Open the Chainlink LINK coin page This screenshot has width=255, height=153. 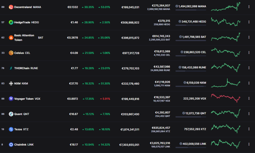tap(24, 145)
